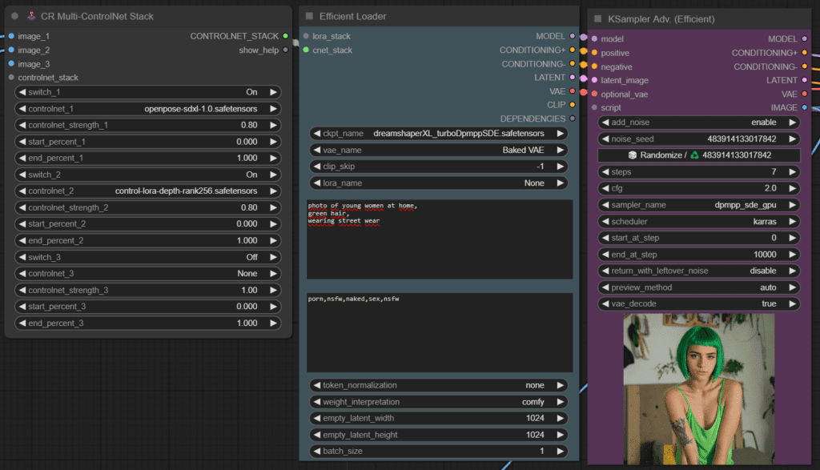Click the KSampler Adv. (Efficient) node title
820x470 pixels.
coord(661,19)
